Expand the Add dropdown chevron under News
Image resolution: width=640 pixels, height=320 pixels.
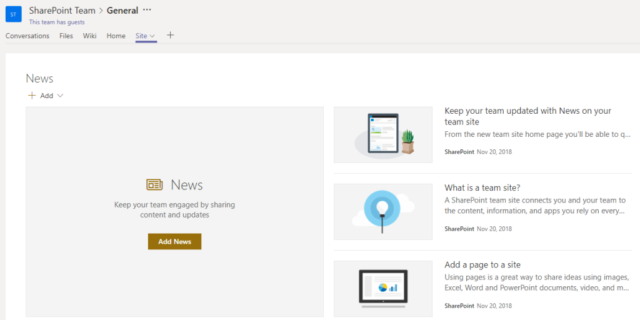tap(61, 96)
